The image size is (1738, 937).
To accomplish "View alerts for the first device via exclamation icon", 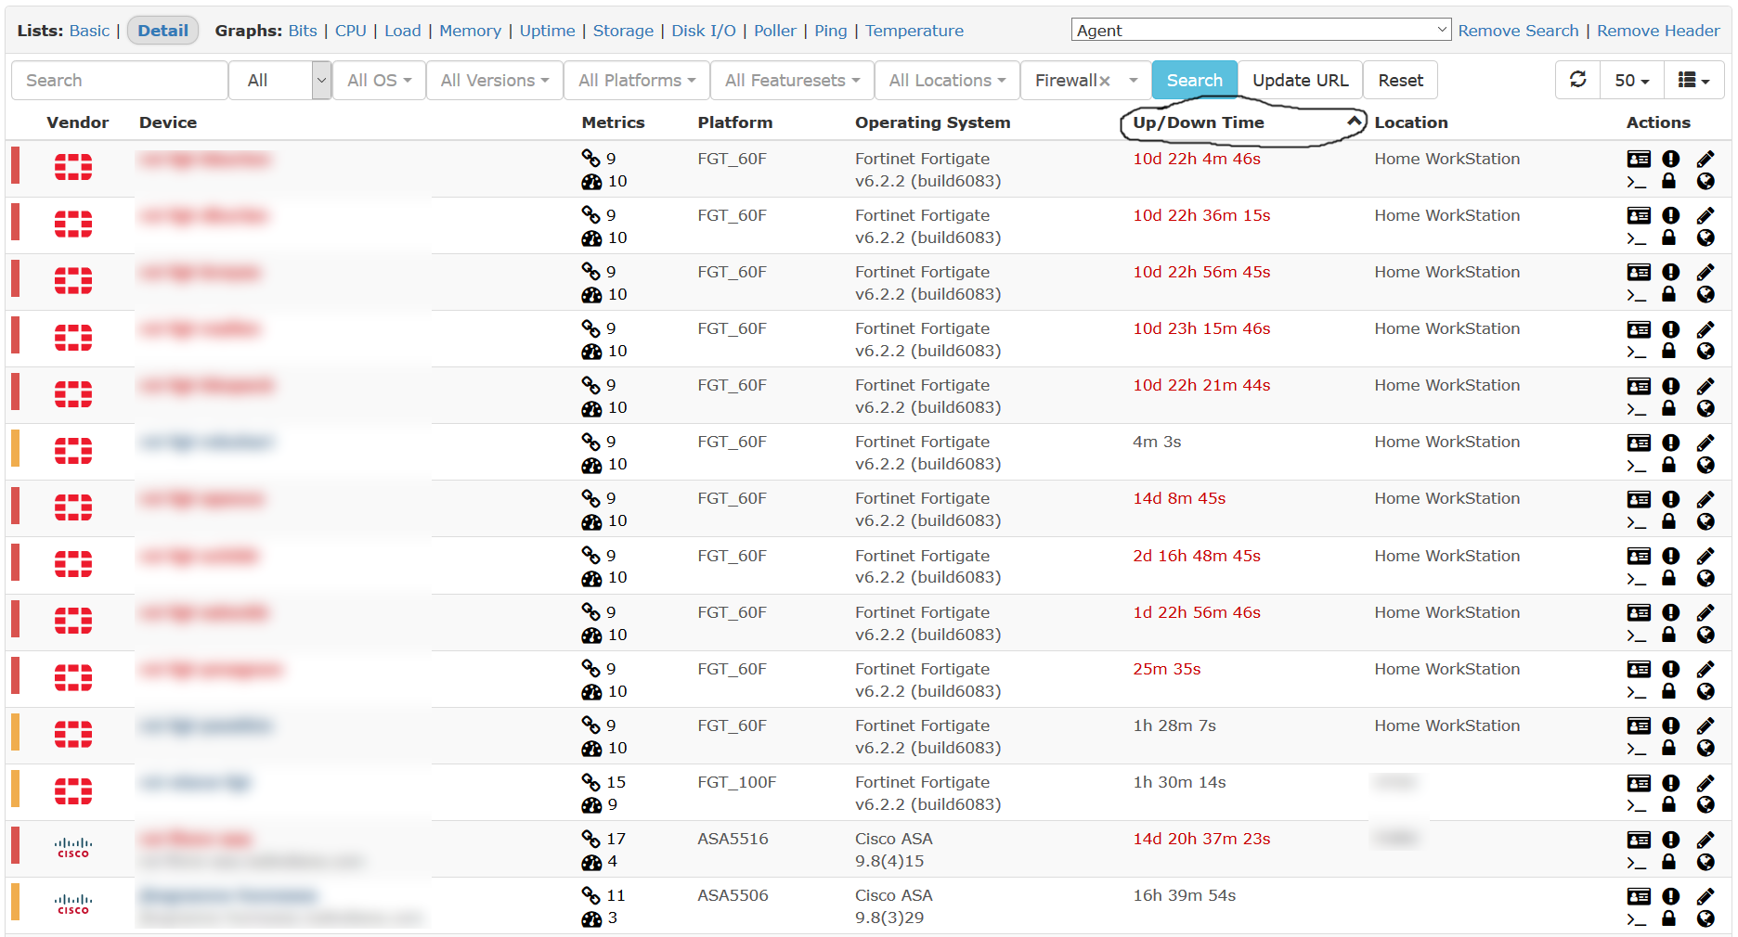I will click(x=1670, y=159).
